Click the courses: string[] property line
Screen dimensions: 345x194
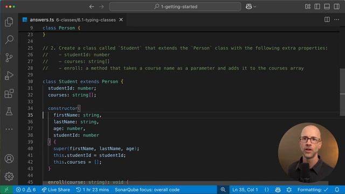point(72,95)
